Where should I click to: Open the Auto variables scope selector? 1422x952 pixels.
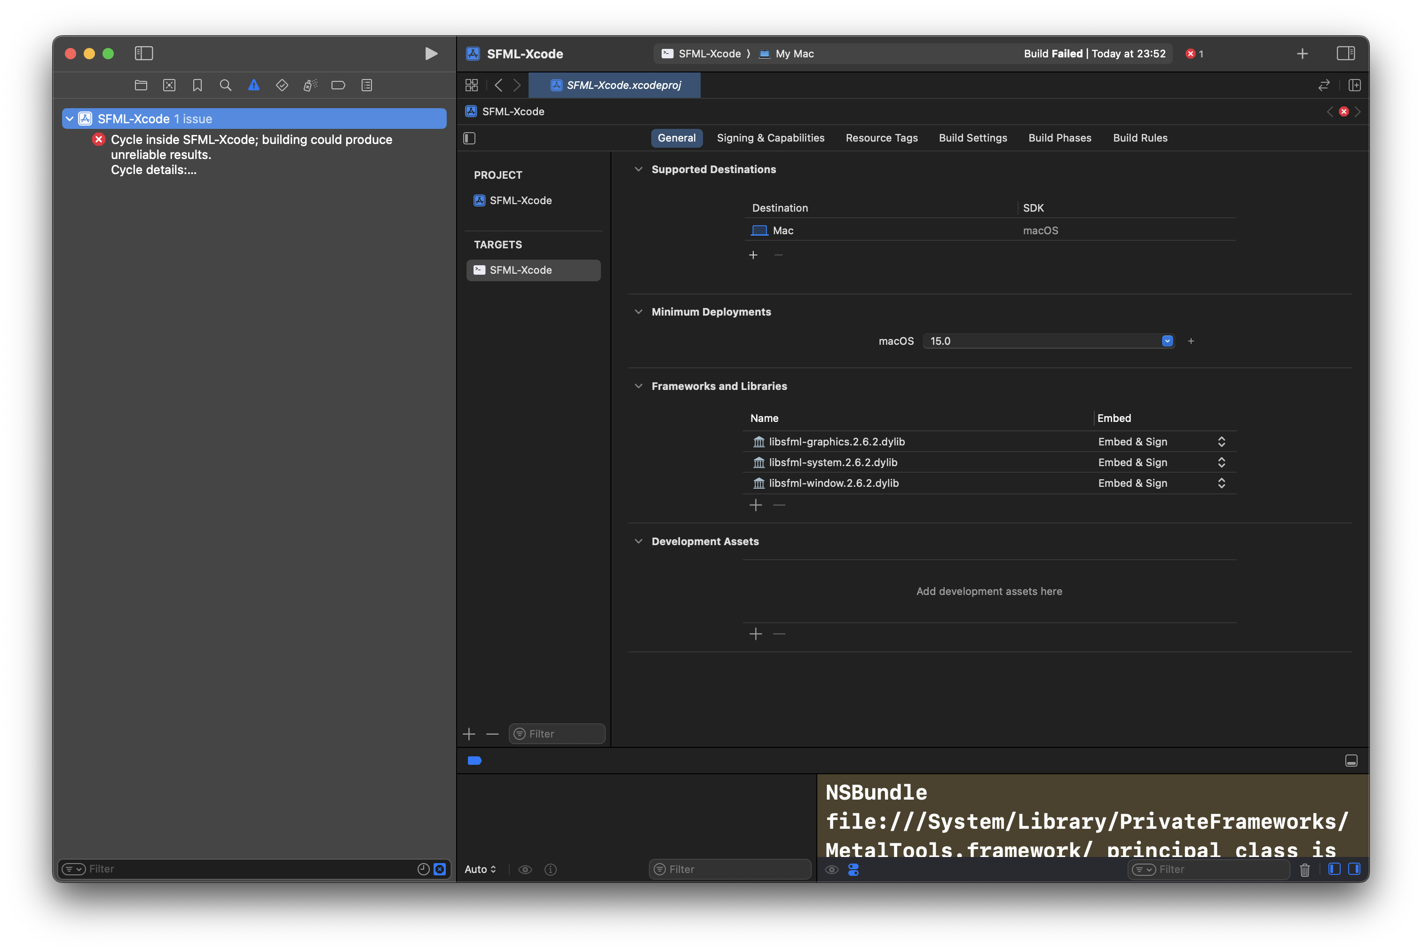point(480,869)
